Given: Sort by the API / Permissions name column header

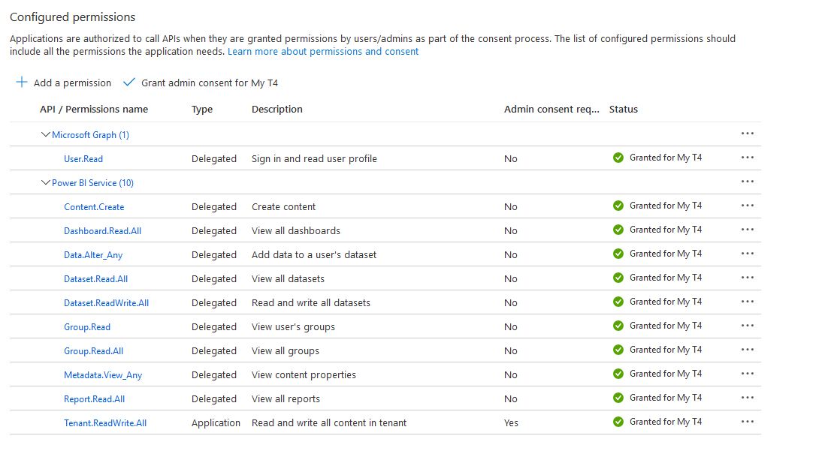Looking at the screenshot, I should pos(93,109).
